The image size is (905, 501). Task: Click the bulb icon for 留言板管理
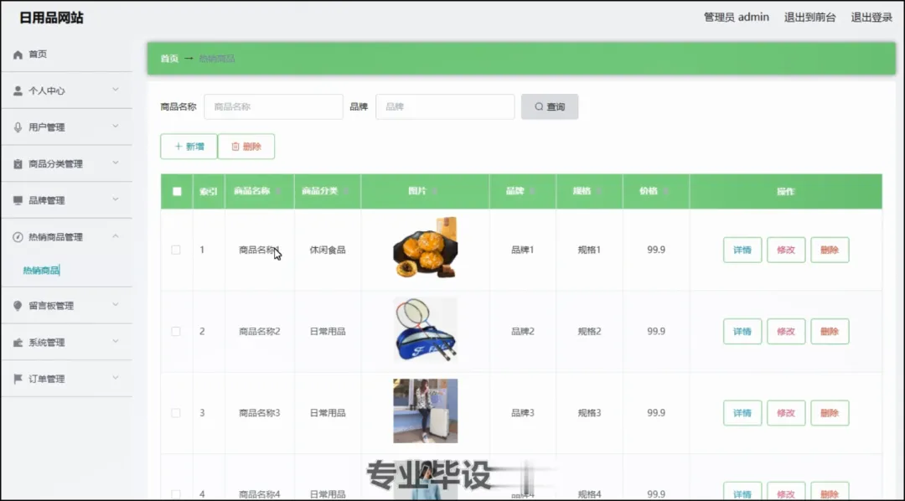pos(18,306)
